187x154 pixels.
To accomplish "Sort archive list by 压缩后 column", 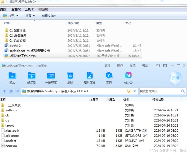I will tap(111, 99).
